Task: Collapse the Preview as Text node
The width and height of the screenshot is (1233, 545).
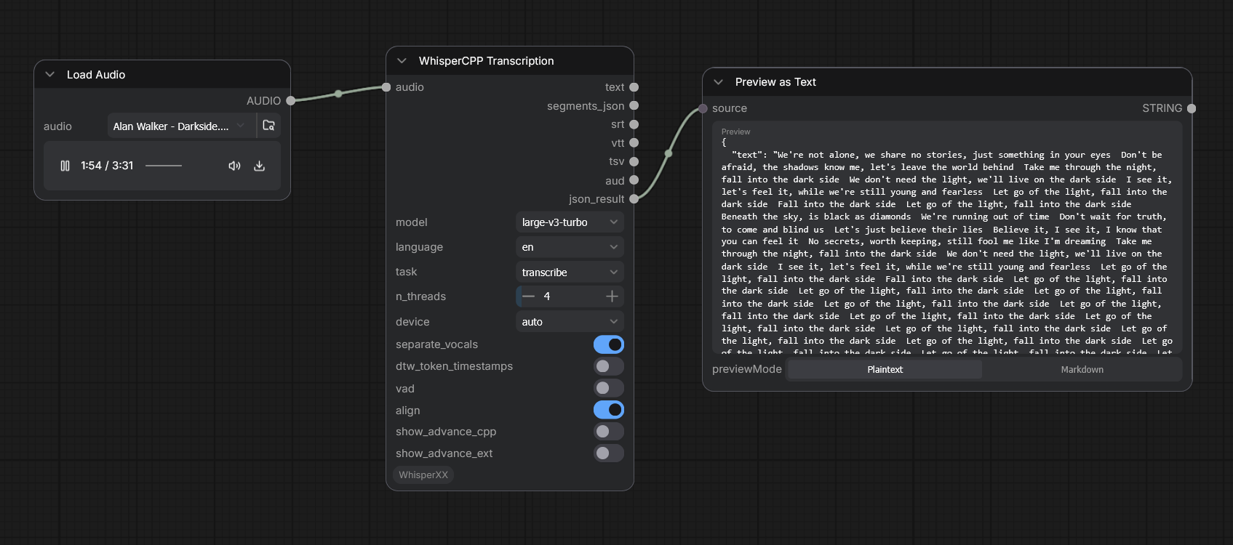Action: pos(719,82)
